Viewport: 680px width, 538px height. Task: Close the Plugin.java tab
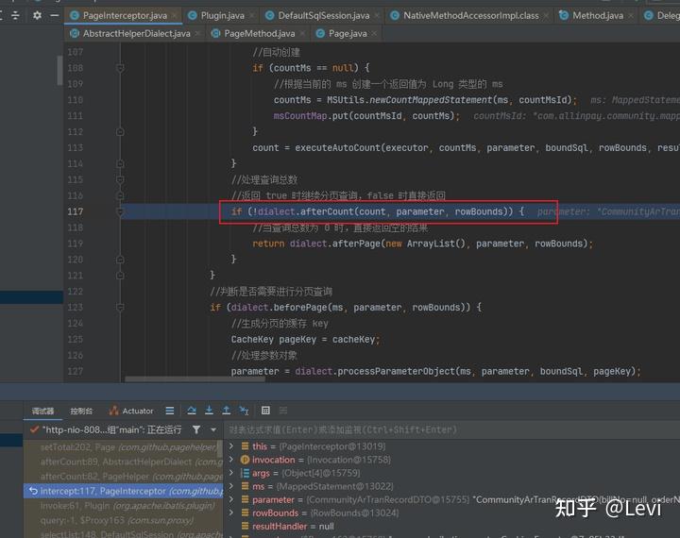pos(252,16)
